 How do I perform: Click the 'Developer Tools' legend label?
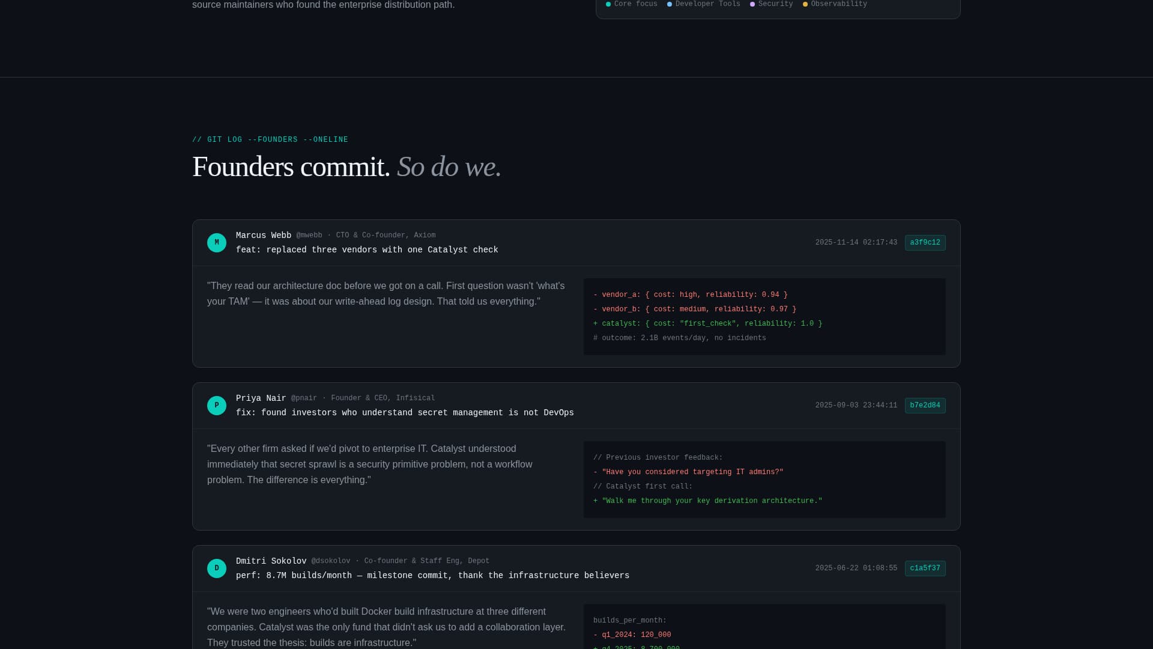[x=707, y=4]
